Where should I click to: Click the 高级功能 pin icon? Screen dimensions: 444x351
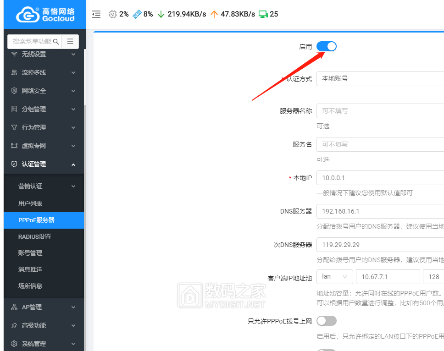[14, 325]
